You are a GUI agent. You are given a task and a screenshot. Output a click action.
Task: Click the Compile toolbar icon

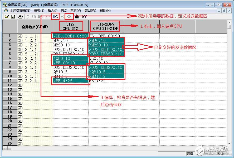[55, 16]
